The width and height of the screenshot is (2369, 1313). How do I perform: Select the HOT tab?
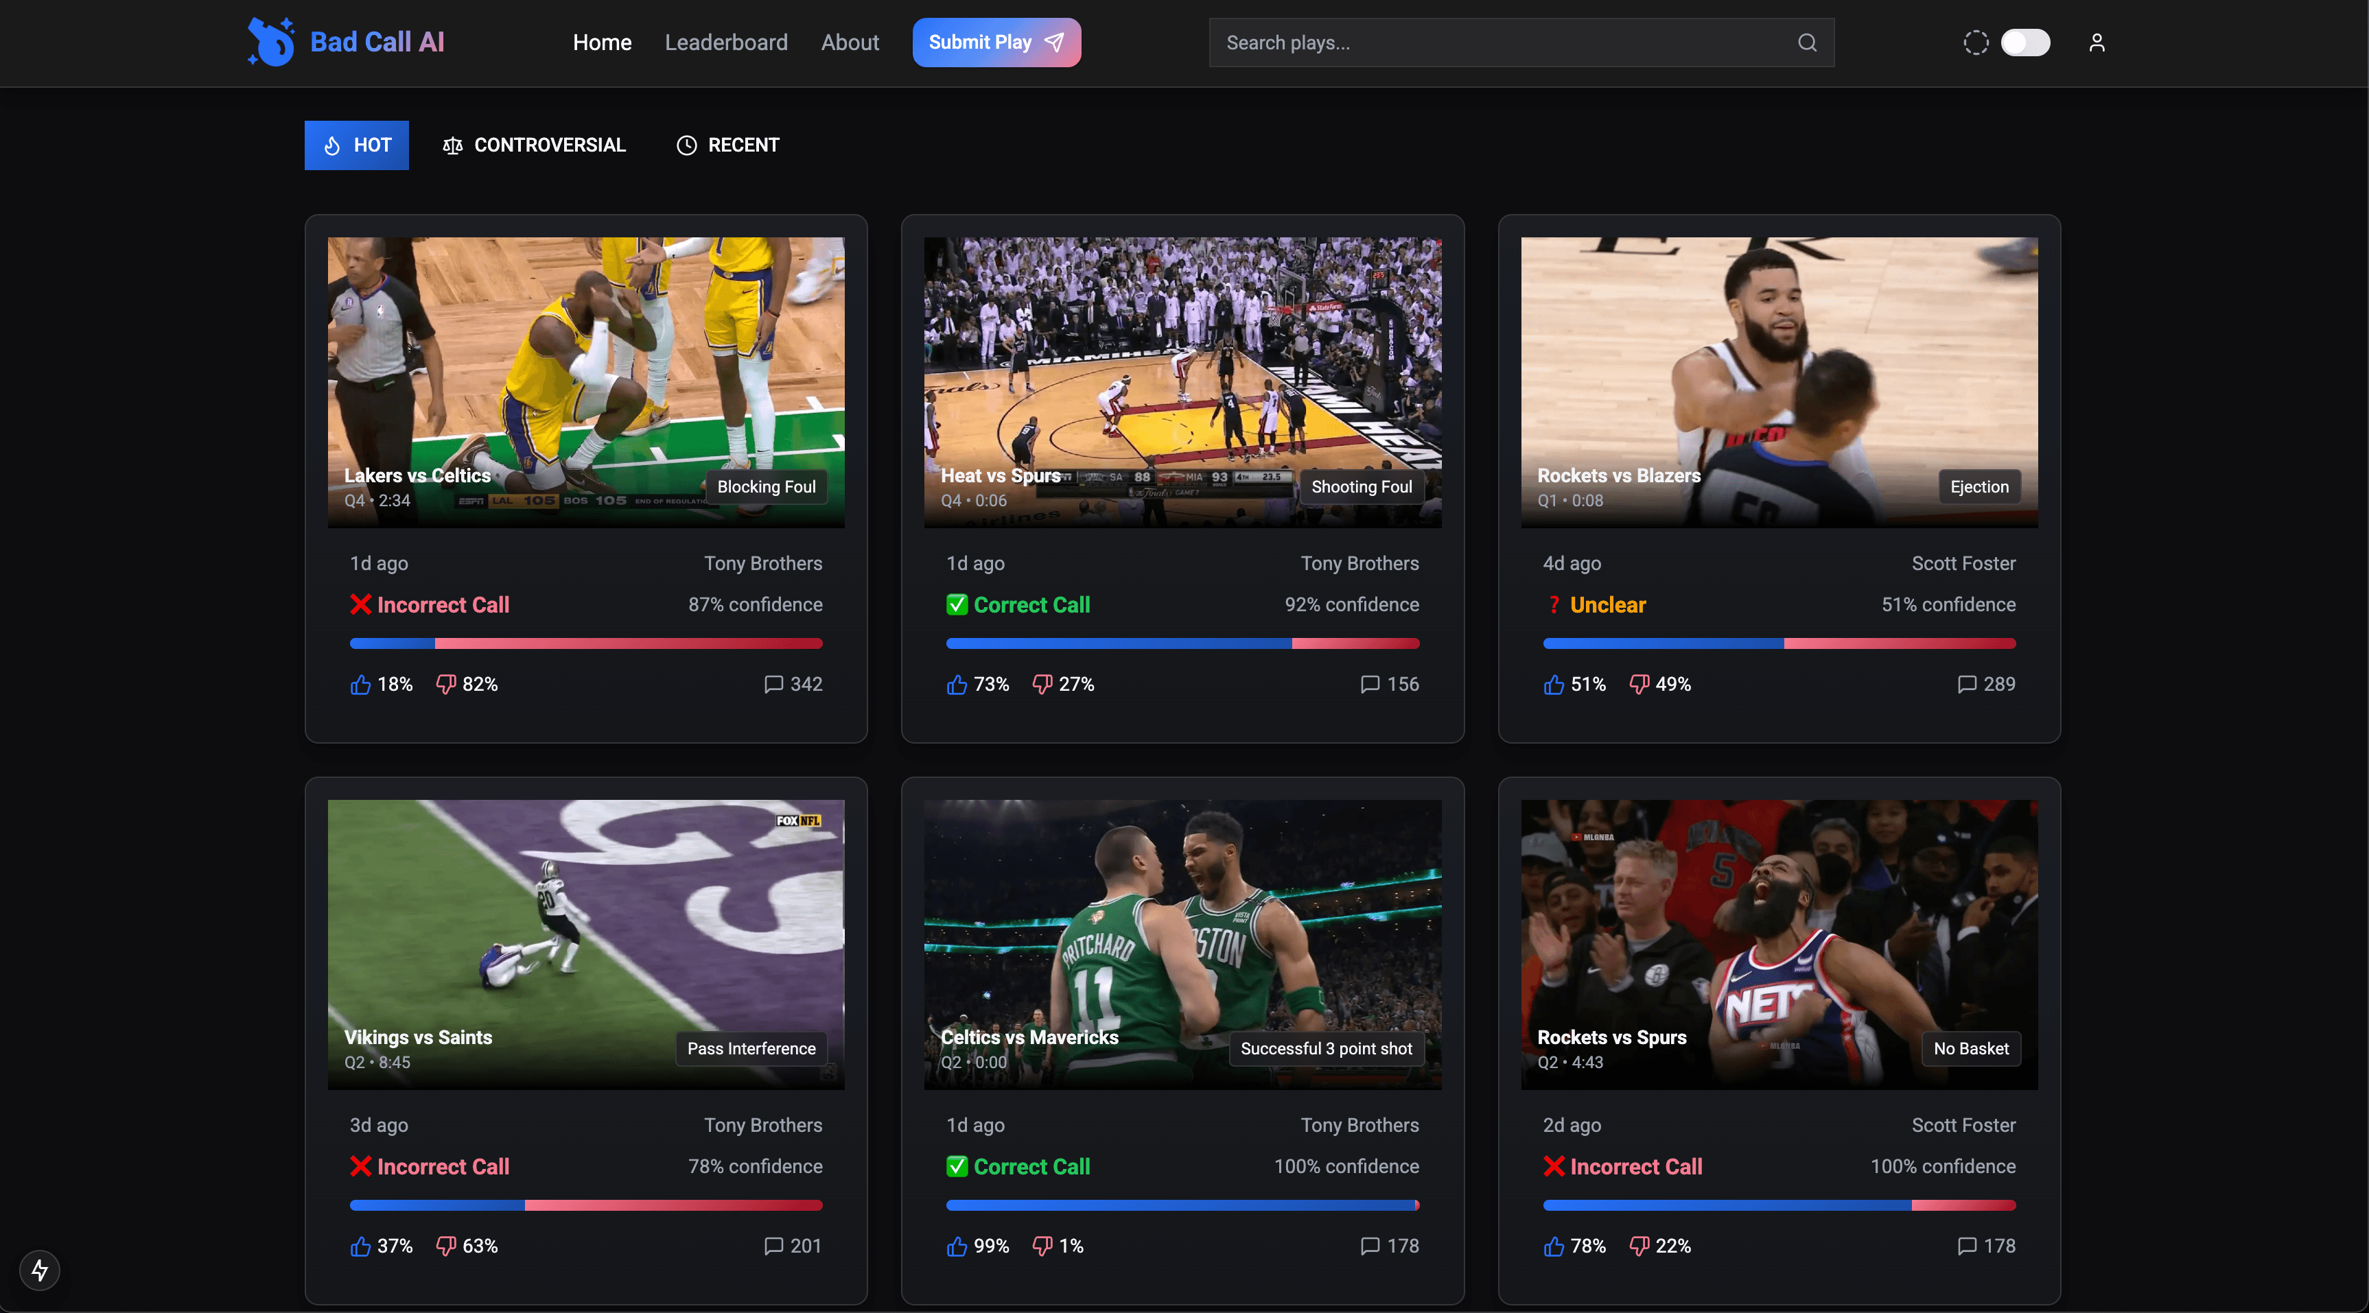[x=357, y=145]
